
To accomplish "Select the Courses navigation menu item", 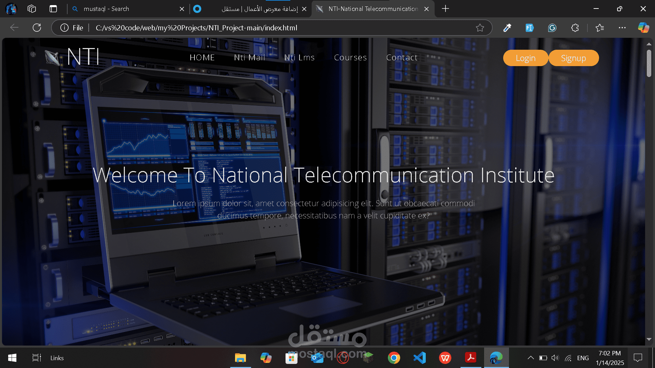I will coord(350,58).
